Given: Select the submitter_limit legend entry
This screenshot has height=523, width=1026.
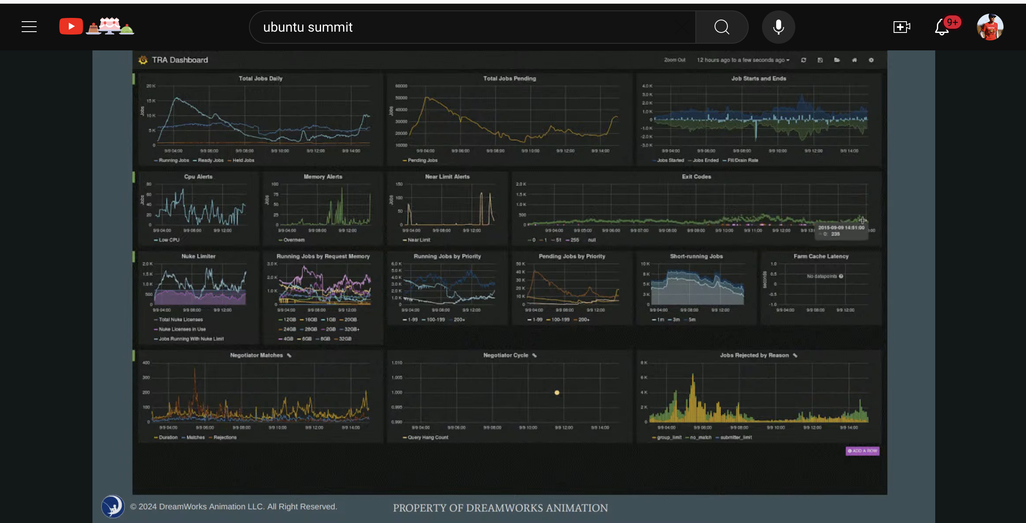Looking at the screenshot, I should coord(734,437).
